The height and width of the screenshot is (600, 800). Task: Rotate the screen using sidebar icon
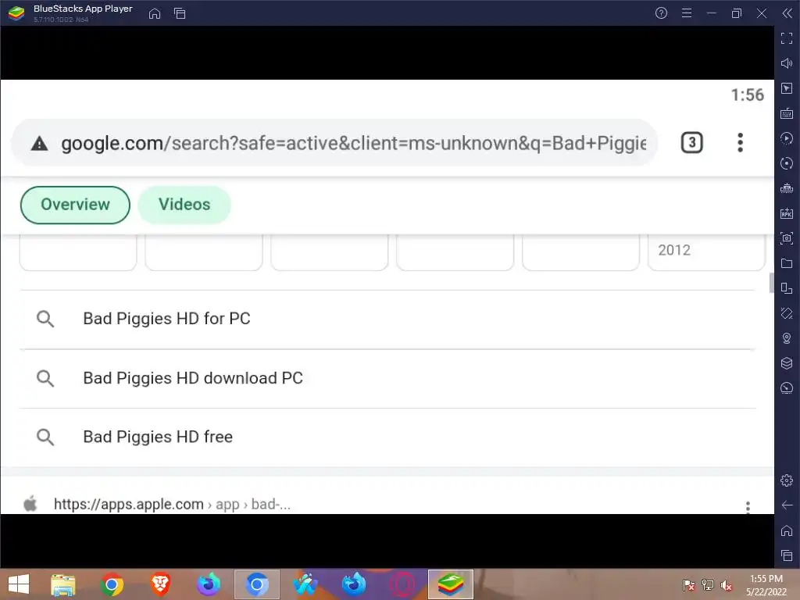click(787, 313)
